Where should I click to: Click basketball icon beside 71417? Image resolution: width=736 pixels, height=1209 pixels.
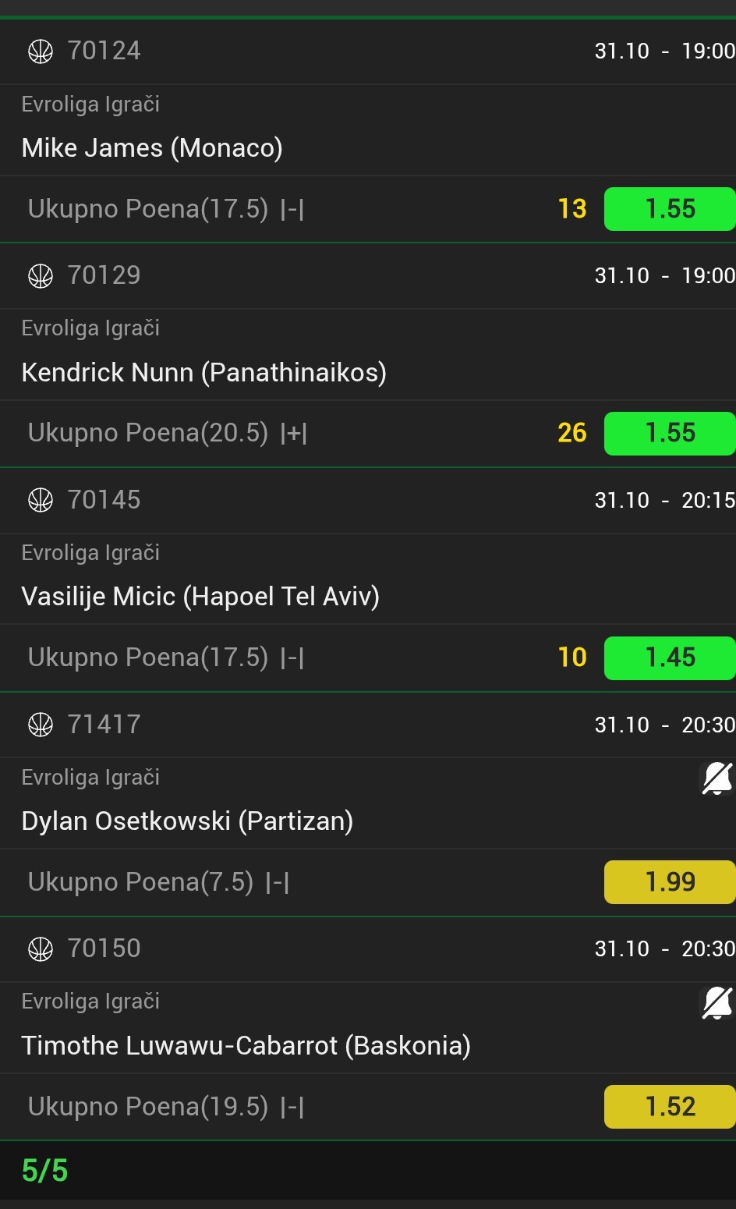(x=41, y=725)
